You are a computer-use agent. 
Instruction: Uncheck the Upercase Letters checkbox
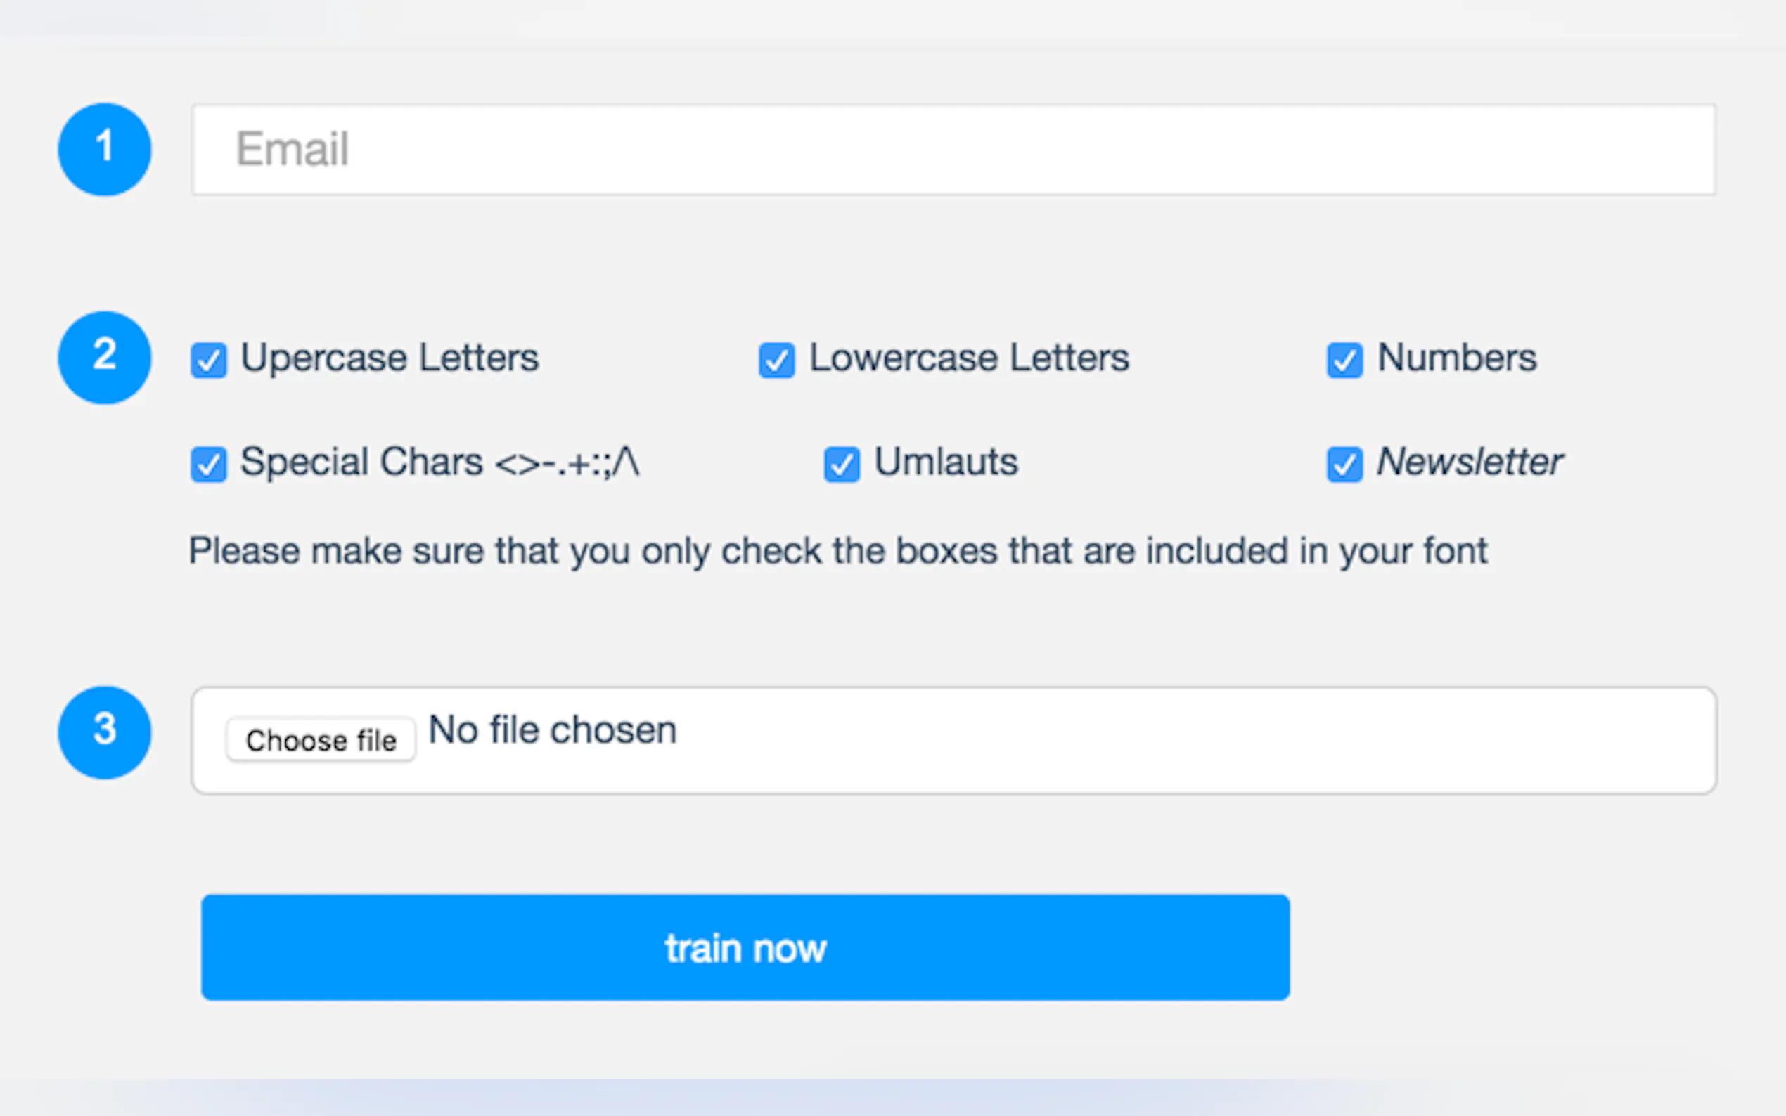209,361
